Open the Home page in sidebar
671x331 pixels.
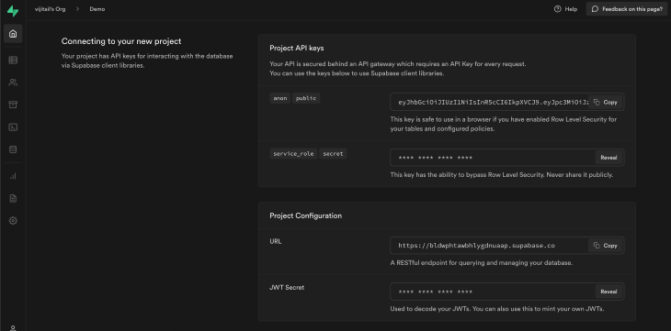(13, 34)
